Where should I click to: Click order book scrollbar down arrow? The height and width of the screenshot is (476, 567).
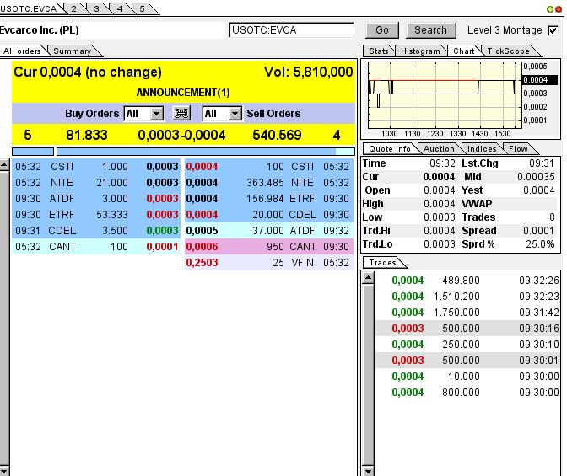pyautogui.click(x=4, y=471)
